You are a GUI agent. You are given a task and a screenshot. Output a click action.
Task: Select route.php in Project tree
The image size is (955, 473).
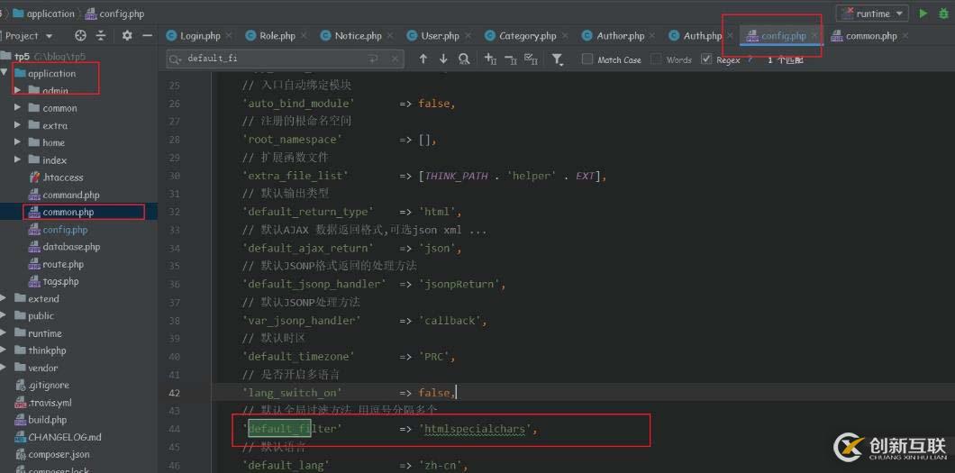click(63, 264)
